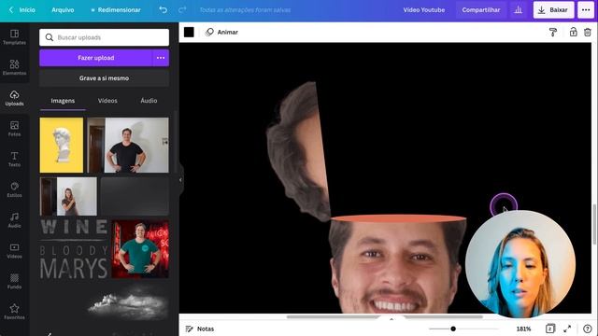Viewport: 598px width, 336px height.
Task: Open the Templates sidebar panel
Action: 15,37
